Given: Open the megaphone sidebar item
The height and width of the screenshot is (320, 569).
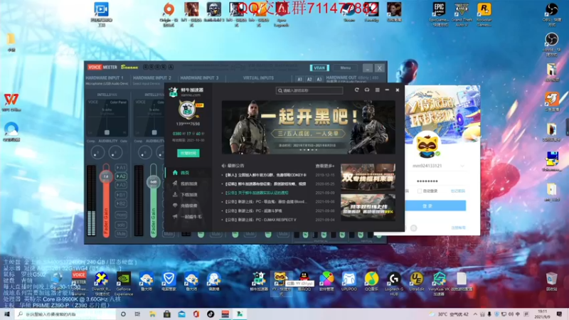Looking at the screenshot, I should point(188,217).
